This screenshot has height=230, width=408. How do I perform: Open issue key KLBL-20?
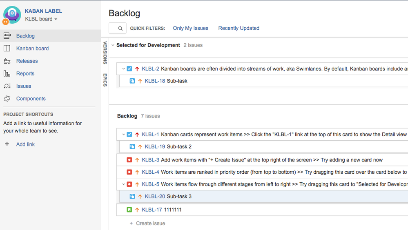[x=155, y=197]
